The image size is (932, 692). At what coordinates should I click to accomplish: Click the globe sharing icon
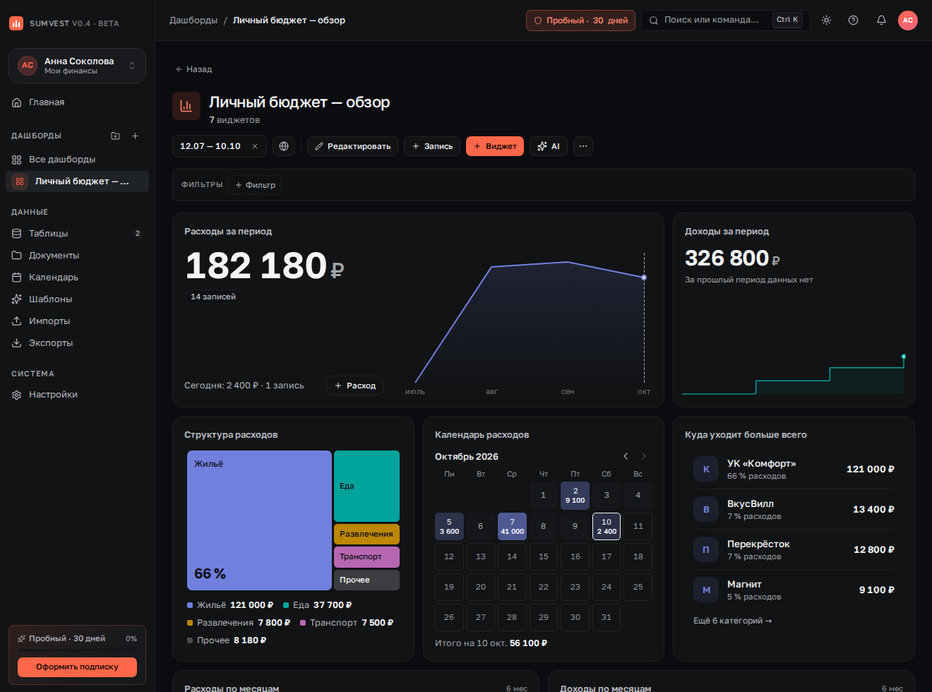tap(284, 146)
